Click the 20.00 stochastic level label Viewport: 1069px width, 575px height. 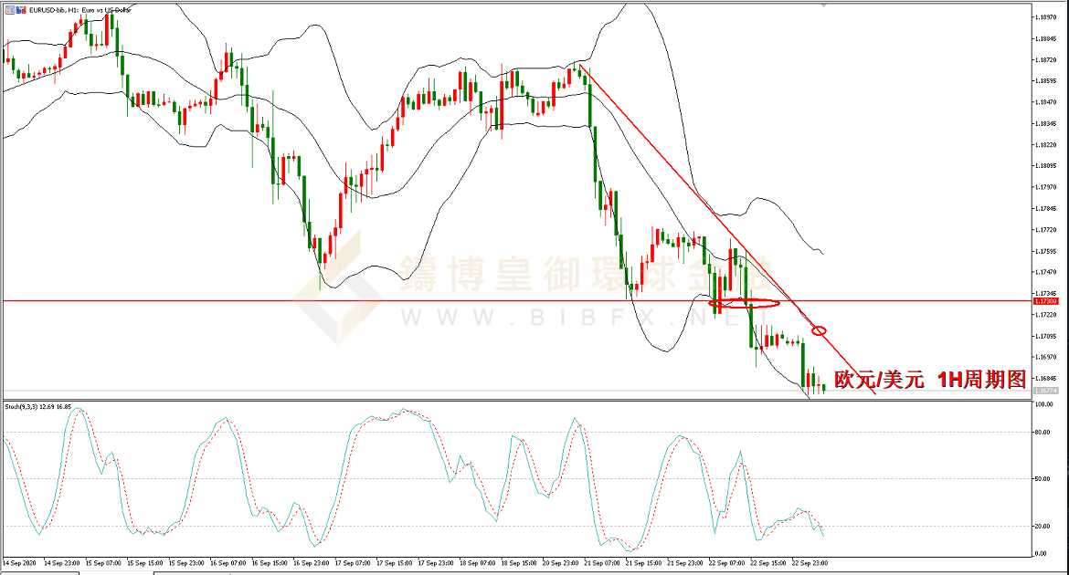tap(1044, 527)
